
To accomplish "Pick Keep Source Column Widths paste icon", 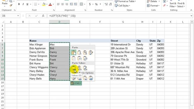I will pos(79,58).
